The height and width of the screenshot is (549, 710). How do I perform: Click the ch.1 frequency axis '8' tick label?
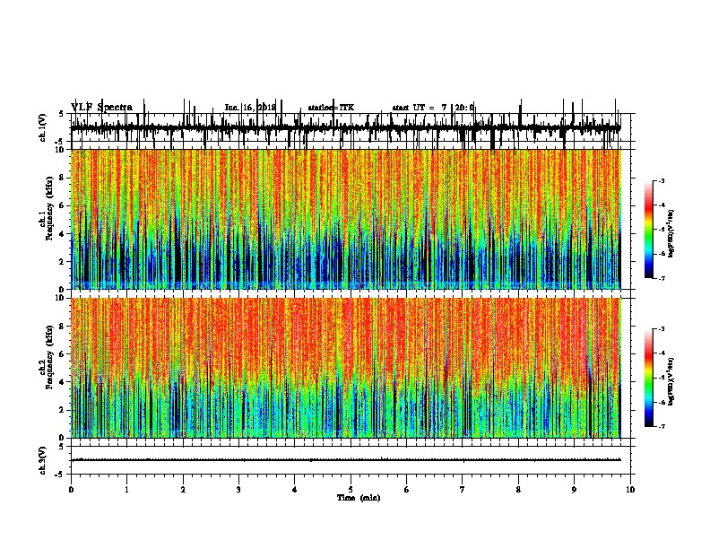62,178
